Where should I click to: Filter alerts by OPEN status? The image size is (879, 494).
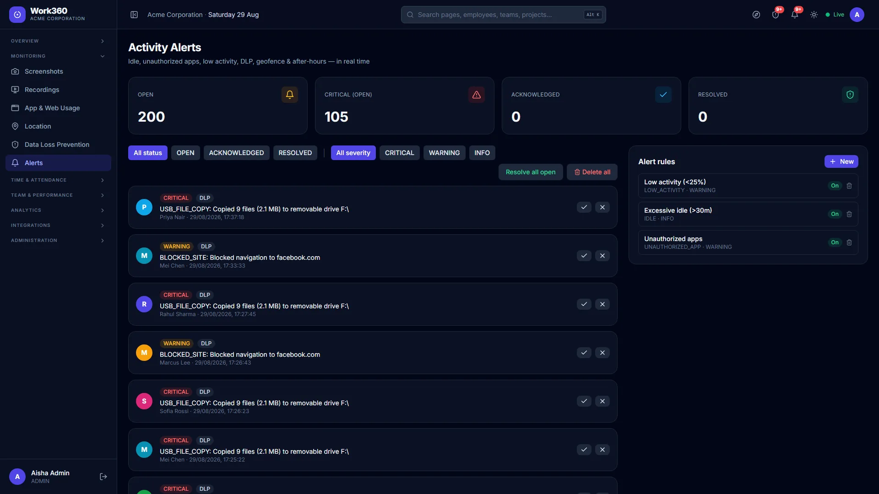pyautogui.click(x=185, y=153)
